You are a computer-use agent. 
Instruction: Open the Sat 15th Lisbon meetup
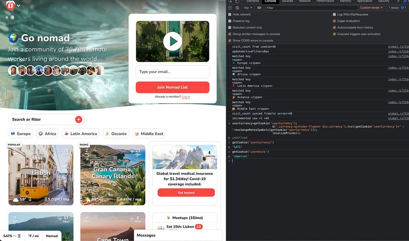point(180,227)
